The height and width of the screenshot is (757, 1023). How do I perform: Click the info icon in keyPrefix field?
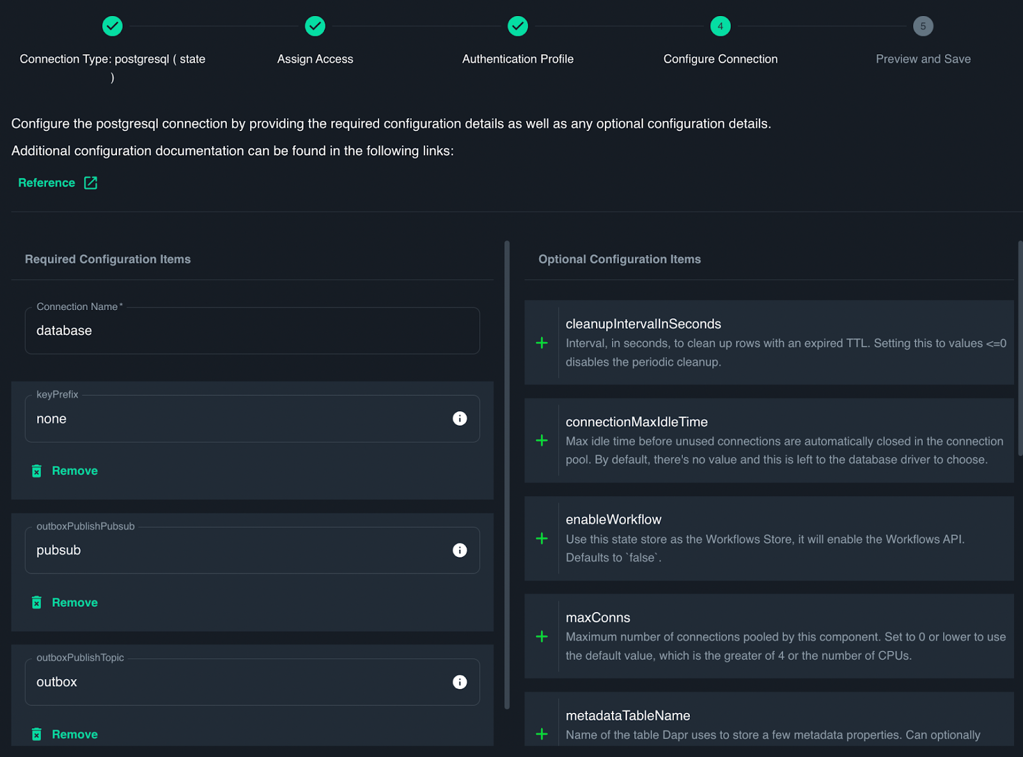pos(460,419)
